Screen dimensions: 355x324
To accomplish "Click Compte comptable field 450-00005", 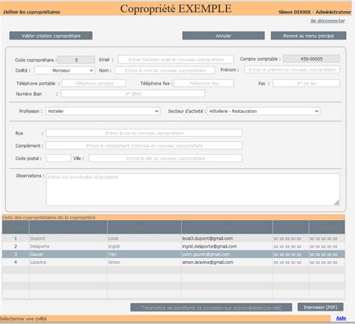I will (312, 59).
